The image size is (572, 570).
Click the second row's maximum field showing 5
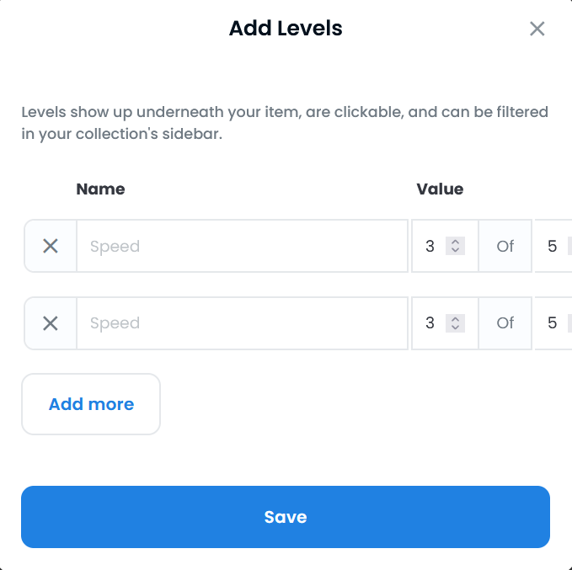click(553, 322)
